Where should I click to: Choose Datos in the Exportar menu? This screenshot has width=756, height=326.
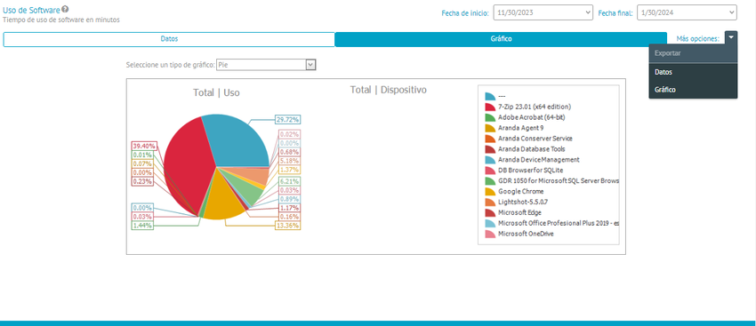pos(693,72)
